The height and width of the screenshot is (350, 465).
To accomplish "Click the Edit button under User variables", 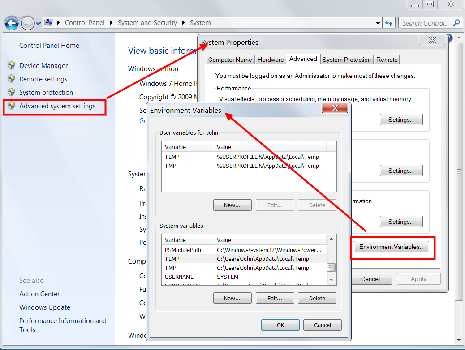I will pyautogui.click(x=275, y=205).
